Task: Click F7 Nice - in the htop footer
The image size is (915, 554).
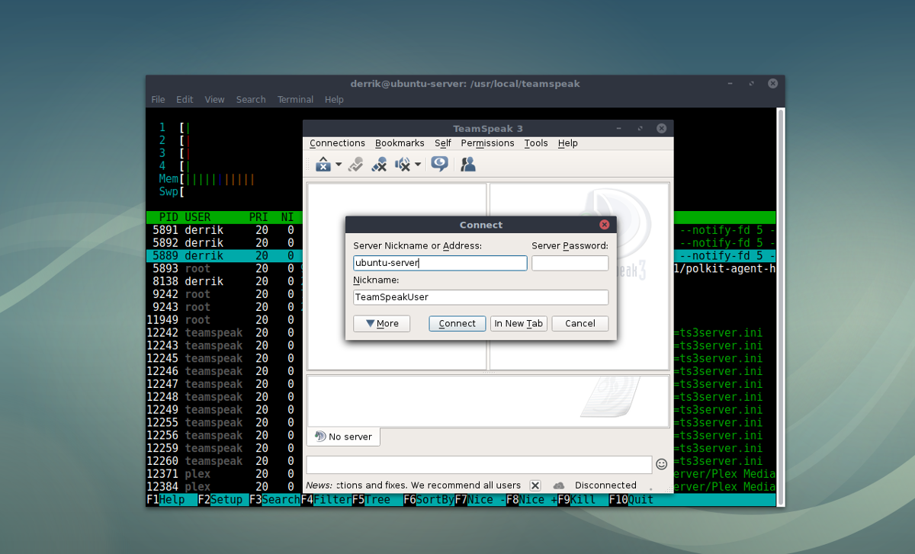Action: point(480,500)
